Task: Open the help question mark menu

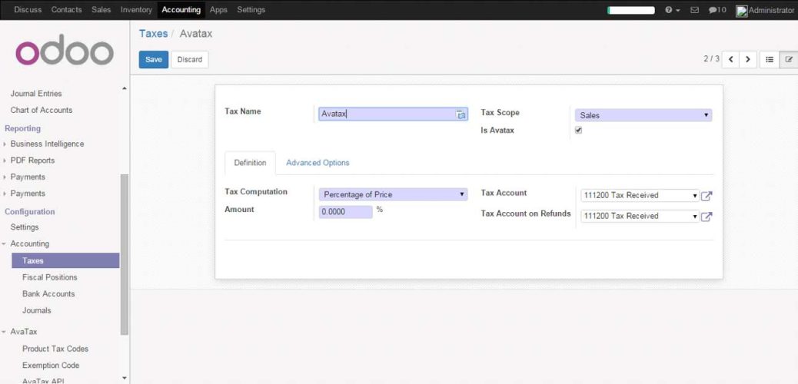Action: (672, 10)
